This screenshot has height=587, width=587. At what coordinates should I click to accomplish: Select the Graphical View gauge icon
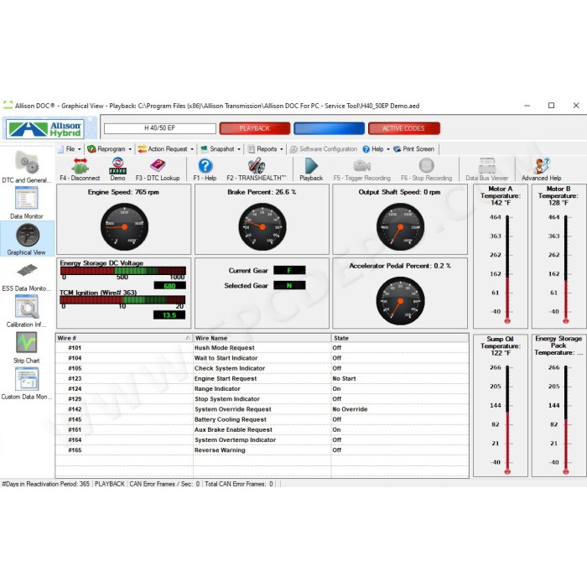[x=28, y=235]
